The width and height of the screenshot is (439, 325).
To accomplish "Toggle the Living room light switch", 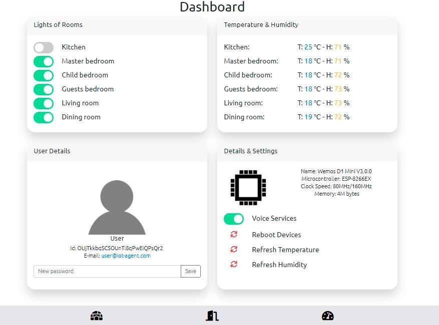I will pos(44,103).
